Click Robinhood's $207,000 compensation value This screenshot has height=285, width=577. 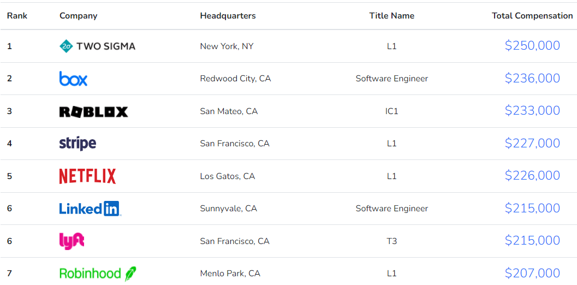click(532, 273)
